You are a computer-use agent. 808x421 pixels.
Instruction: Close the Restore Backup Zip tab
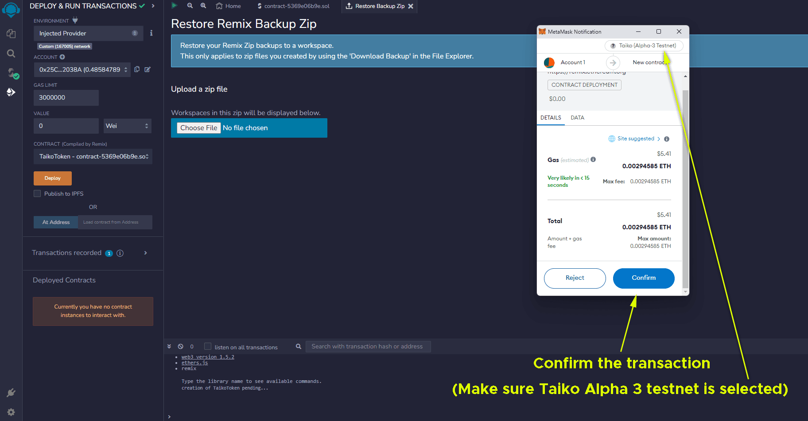pos(411,6)
